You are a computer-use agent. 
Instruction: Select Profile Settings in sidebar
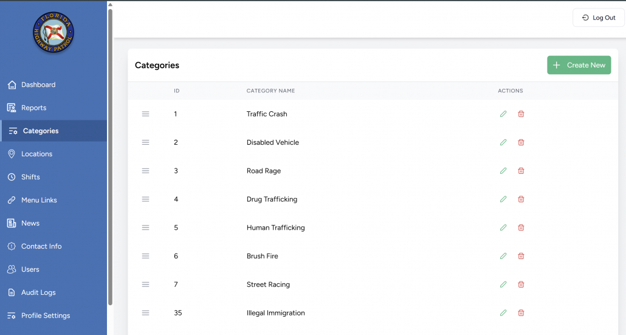[x=46, y=316]
